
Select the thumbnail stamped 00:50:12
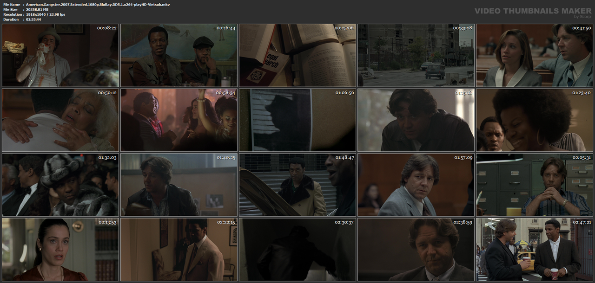[x=60, y=120]
